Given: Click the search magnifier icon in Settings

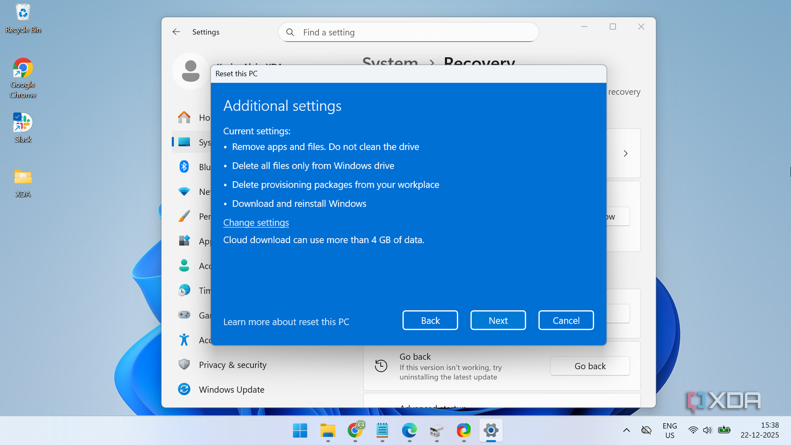Looking at the screenshot, I should click(x=290, y=32).
